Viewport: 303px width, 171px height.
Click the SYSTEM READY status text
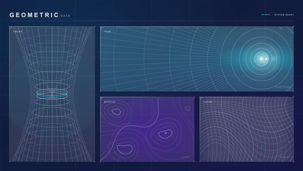pyautogui.click(x=284, y=15)
